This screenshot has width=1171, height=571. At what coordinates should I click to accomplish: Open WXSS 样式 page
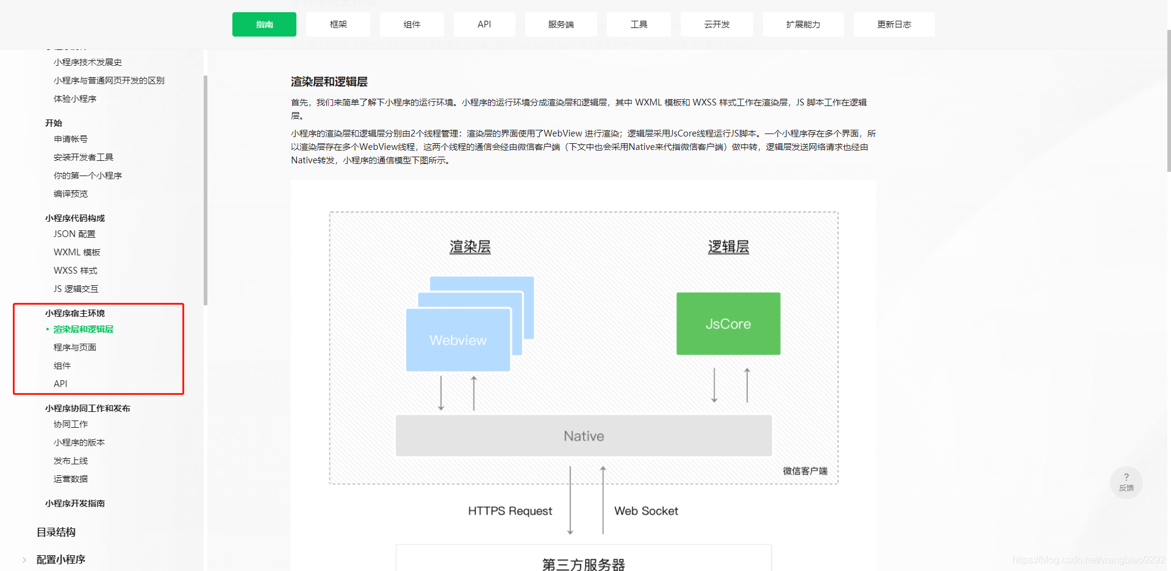[76, 271]
